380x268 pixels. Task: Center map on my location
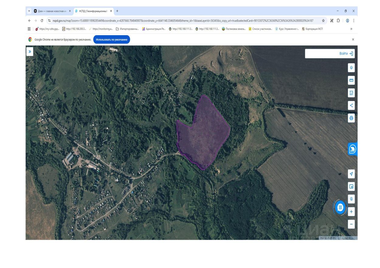coord(351,174)
